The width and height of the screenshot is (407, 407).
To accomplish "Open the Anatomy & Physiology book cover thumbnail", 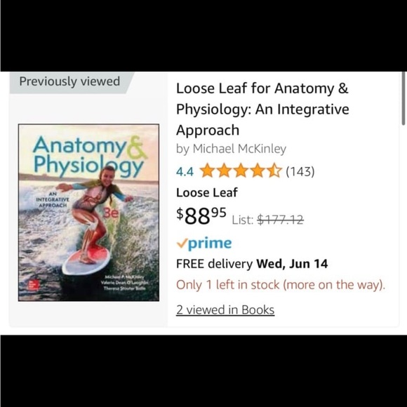I will pos(88,213).
